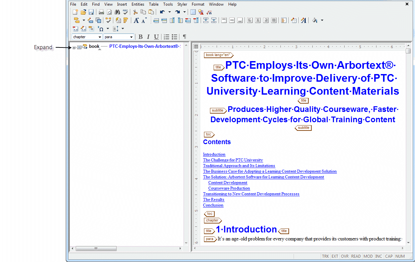Image resolution: width=415 pixels, height=262 pixels.
Task: Toggle underline with the U button
Action: pyautogui.click(x=156, y=37)
